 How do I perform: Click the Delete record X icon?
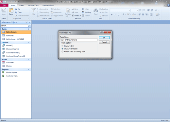pyautogui.click(x=73, y=16)
